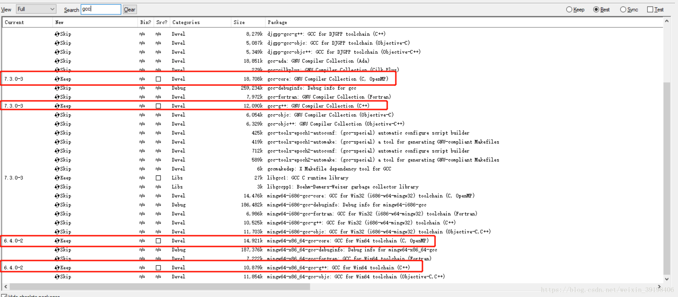Toggle Skip icon for gcc-tools-epoch1-automake

coord(57,142)
